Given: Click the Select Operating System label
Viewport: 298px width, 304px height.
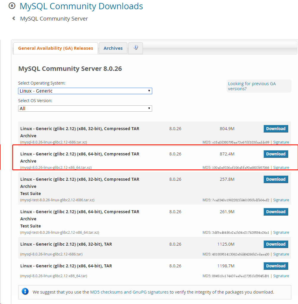Looking at the screenshot, I should (42, 83).
